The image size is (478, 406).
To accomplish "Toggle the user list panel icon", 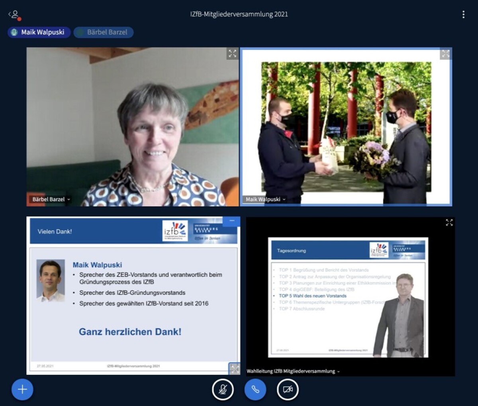I will [x=14, y=15].
